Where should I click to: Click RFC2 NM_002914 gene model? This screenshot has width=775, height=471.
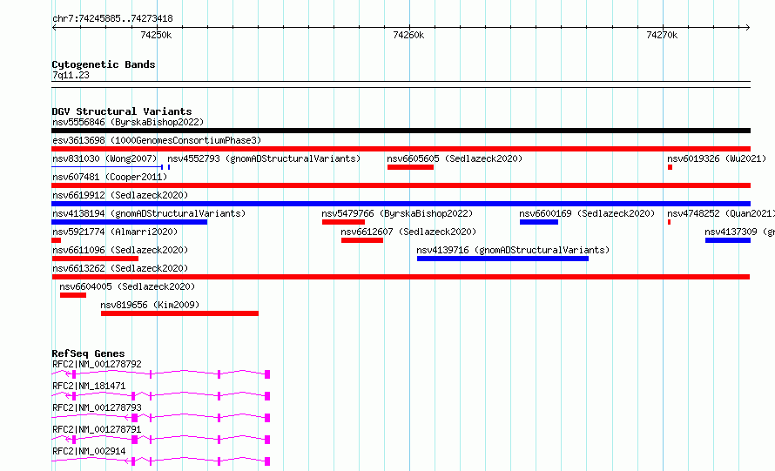(160, 461)
